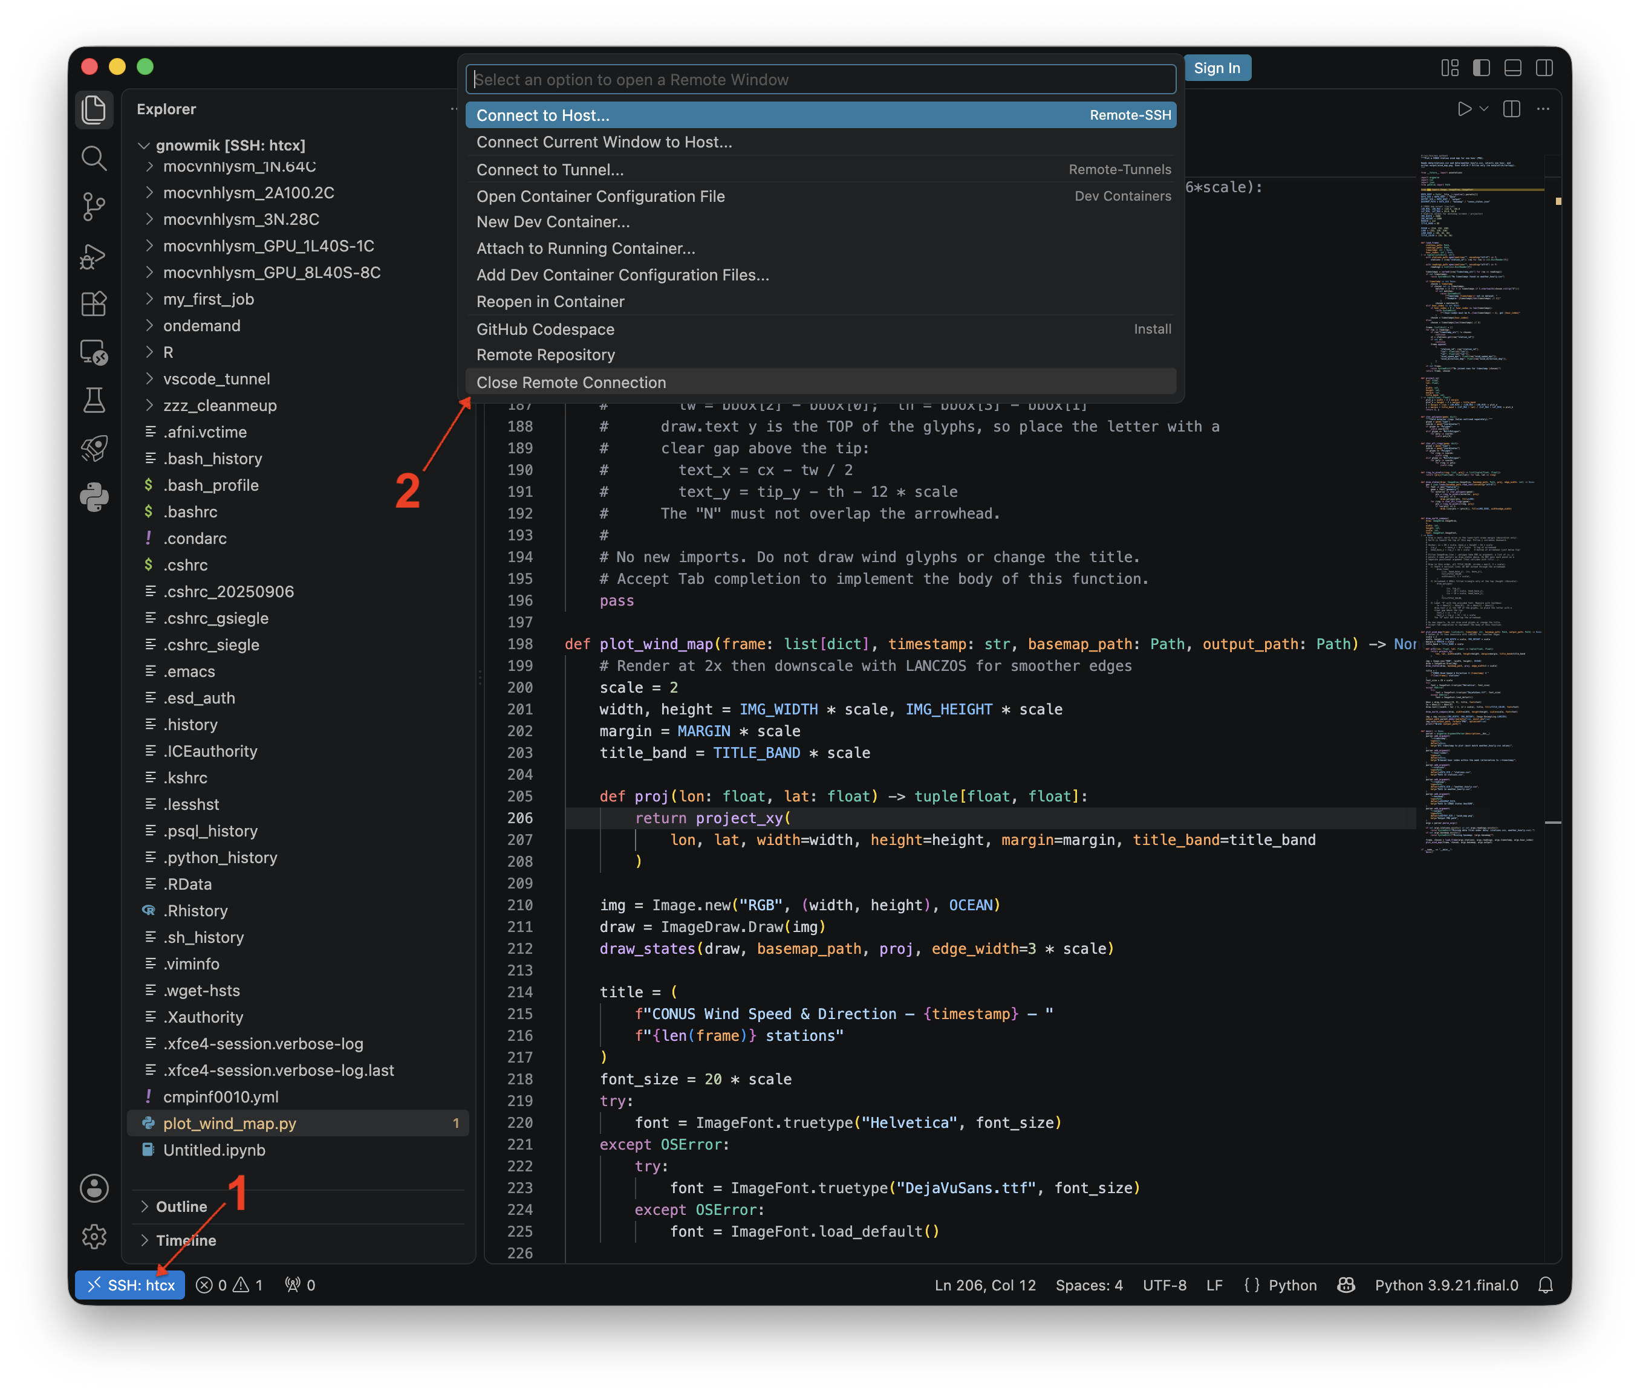Click the ports forwarded indicator
Viewport: 1640px width, 1395px height.
click(x=300, y=1285)
